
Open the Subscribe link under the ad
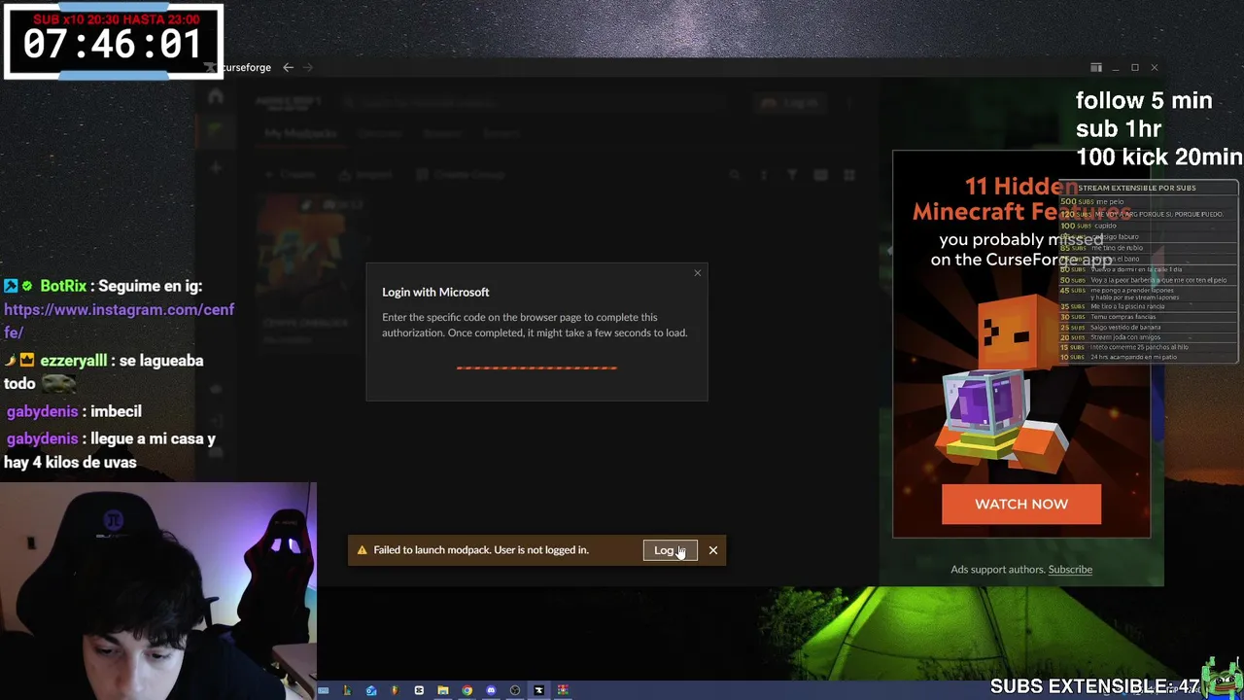(1070, 570)
